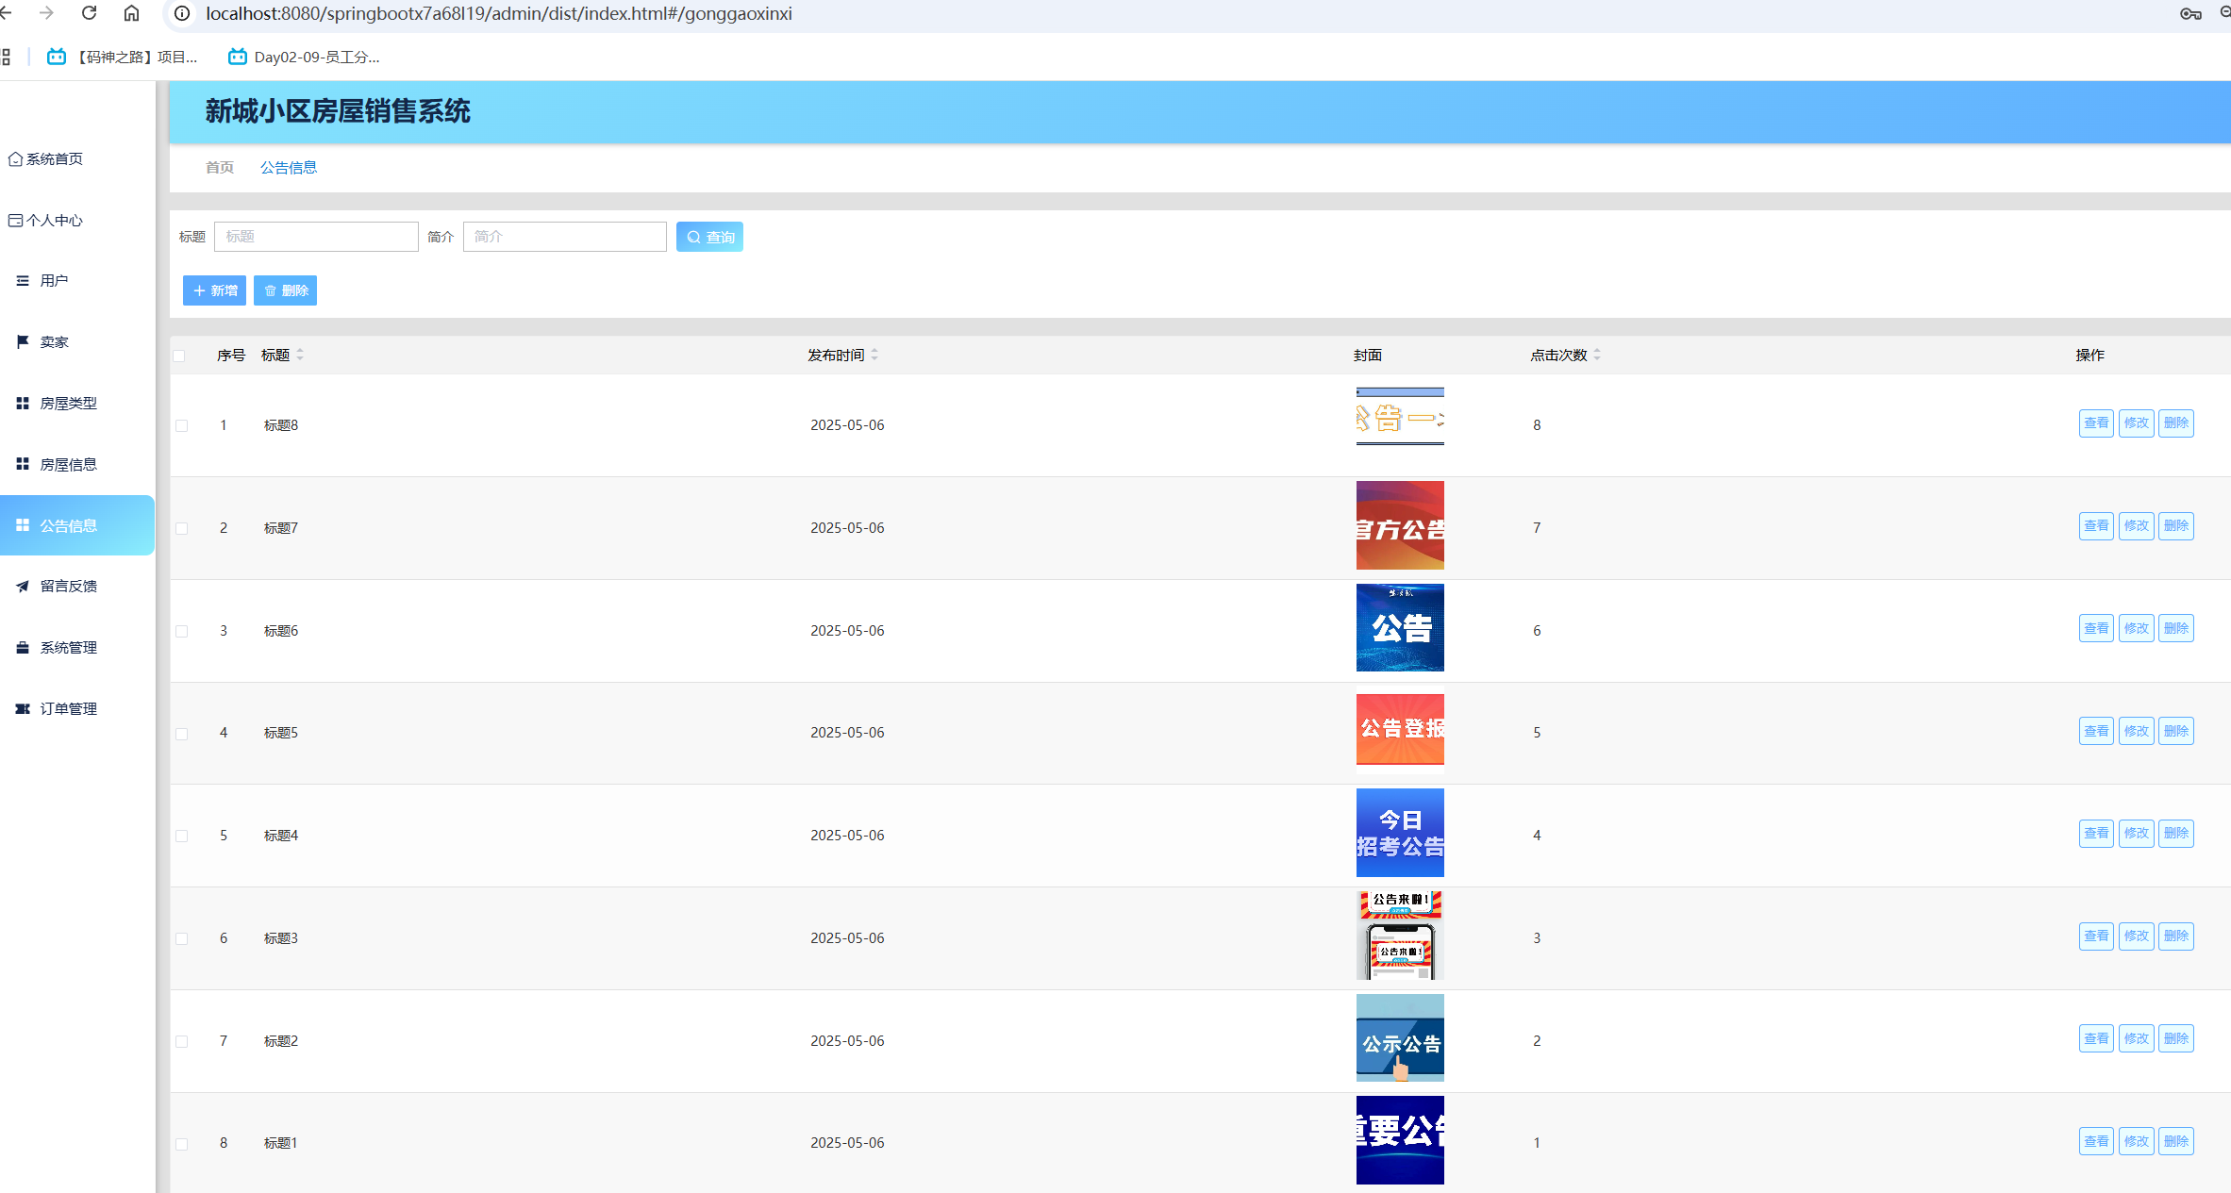Check the checkbox for row 标题5

click(182, 734)
